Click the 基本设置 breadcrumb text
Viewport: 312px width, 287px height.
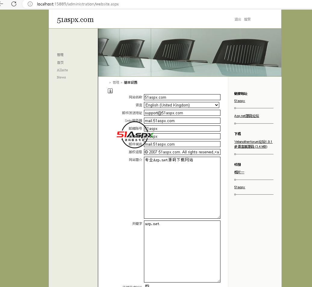[130, 82]
